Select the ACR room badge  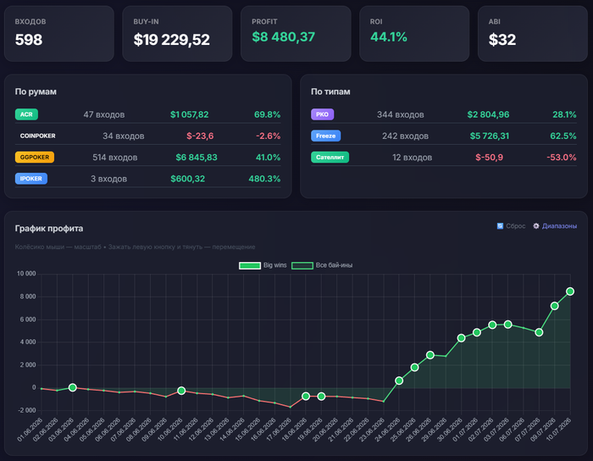coord(26,114)
